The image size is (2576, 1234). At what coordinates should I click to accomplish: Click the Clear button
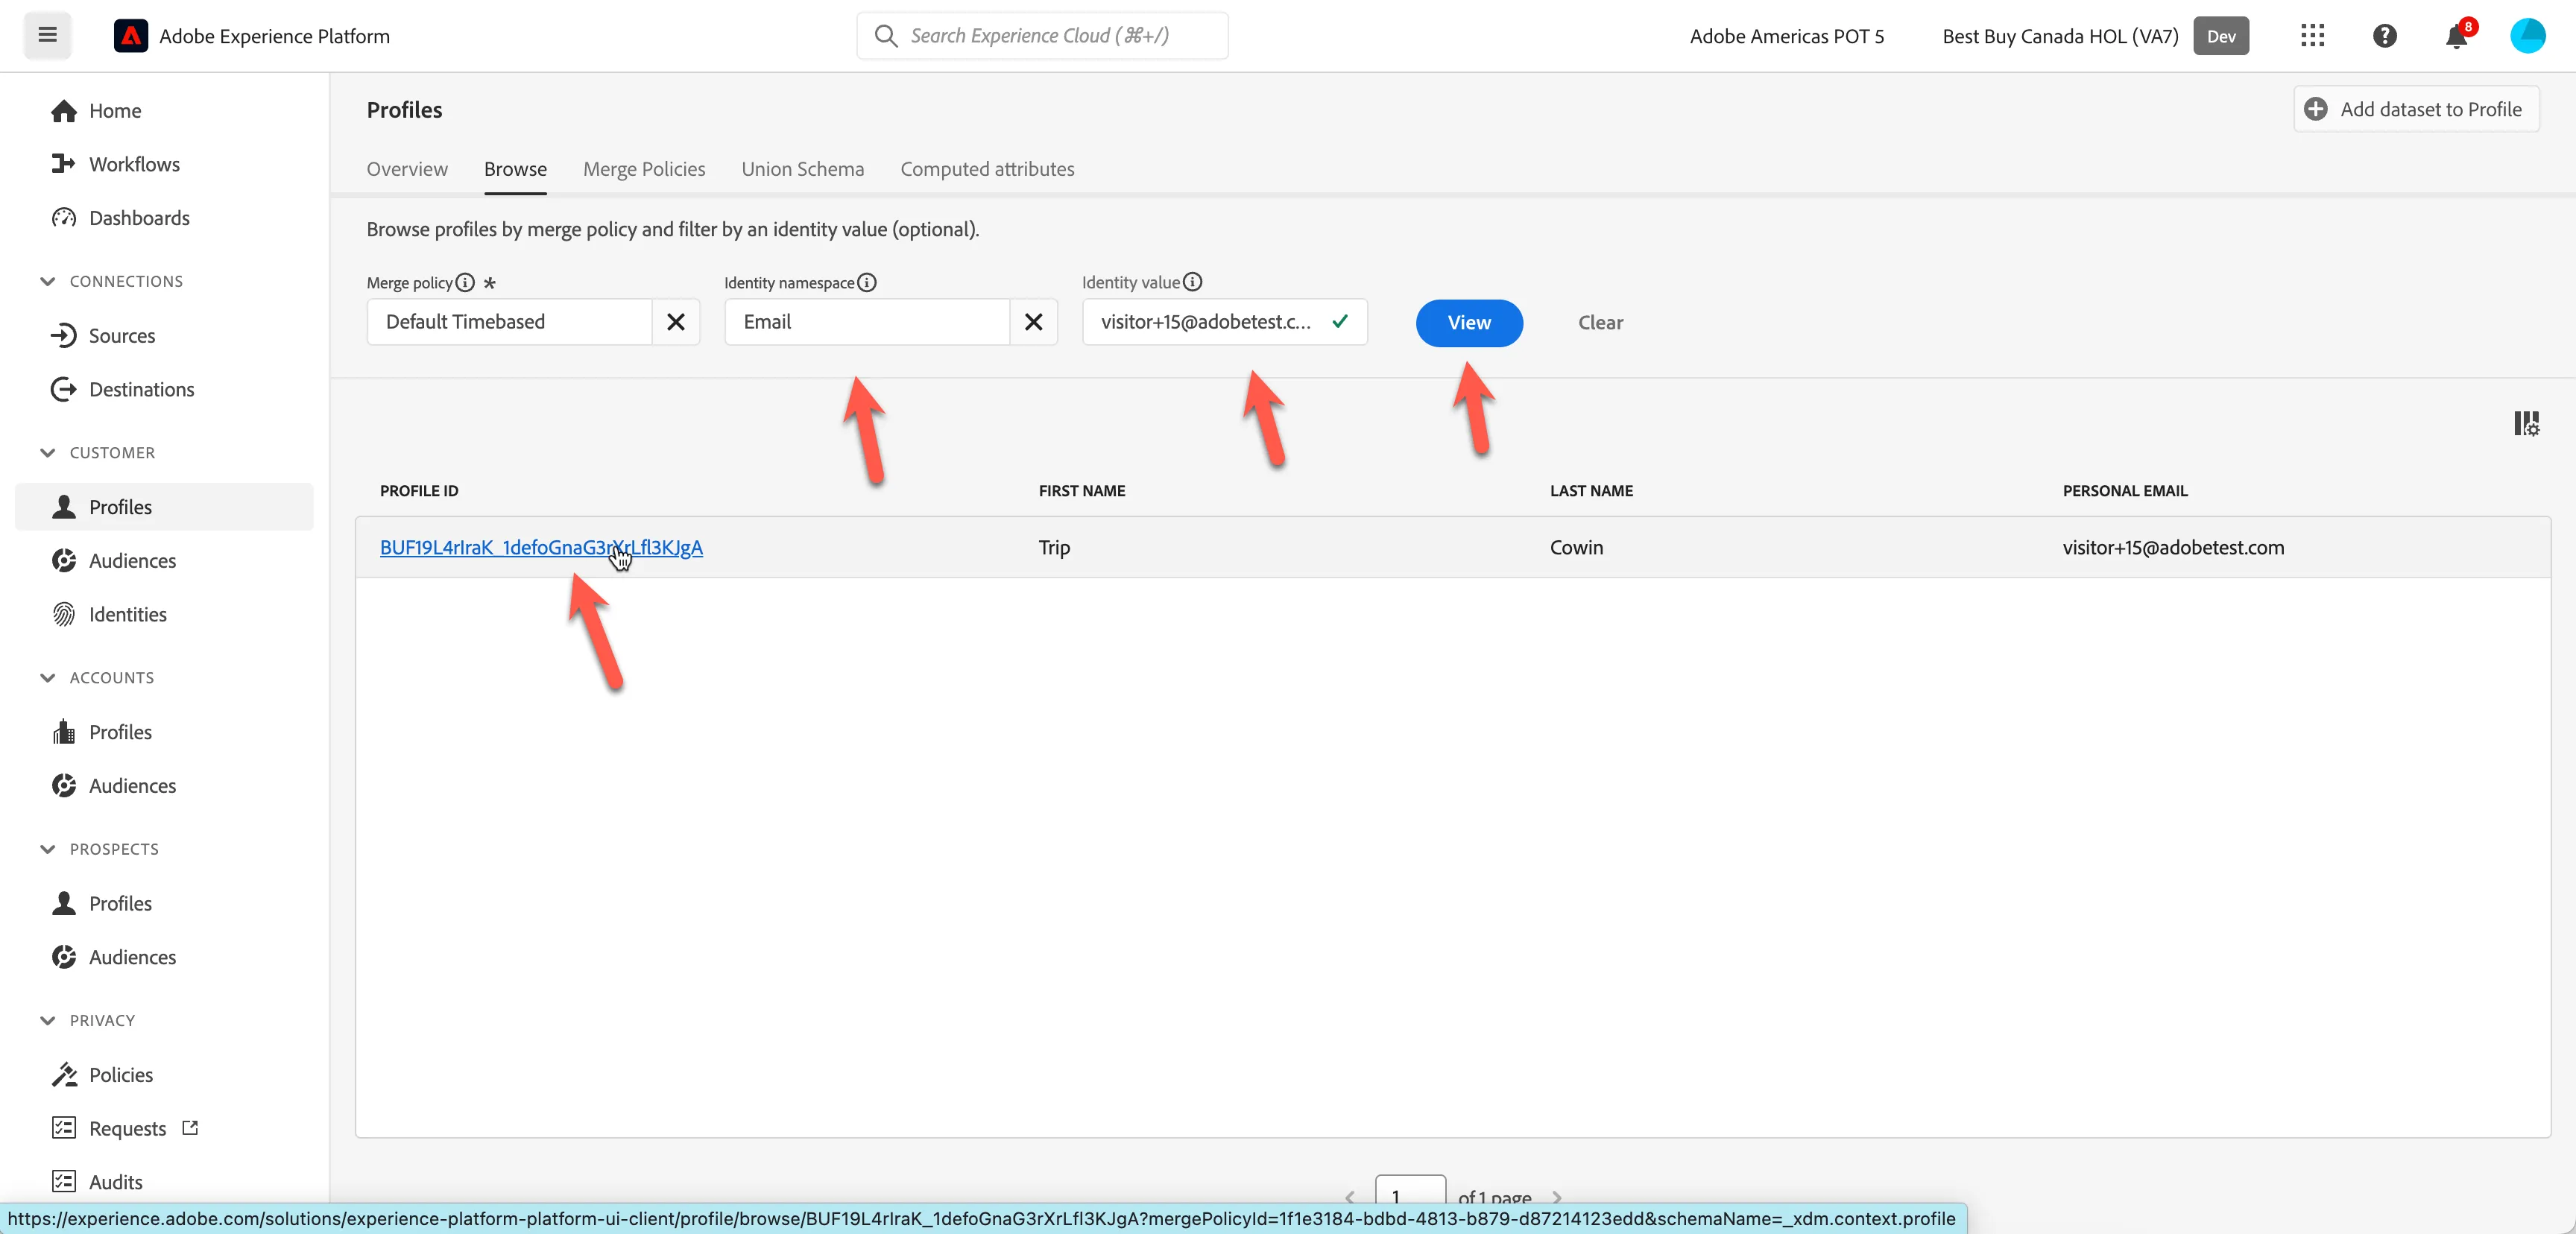tap(1600, 323)
